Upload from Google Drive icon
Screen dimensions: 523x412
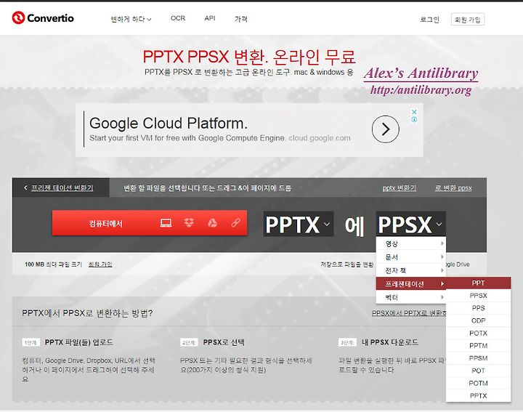pyautogui.click(x=212, y=223)
